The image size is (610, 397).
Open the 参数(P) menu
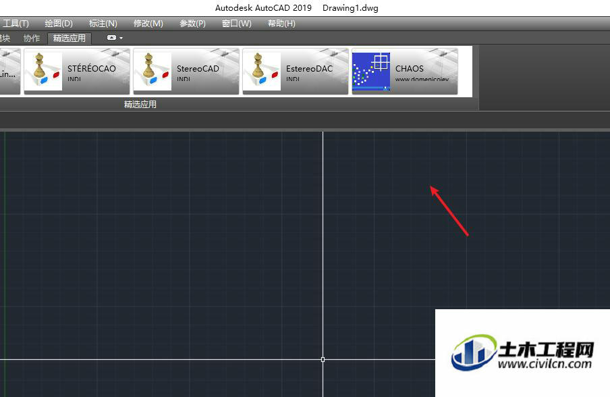192,24
